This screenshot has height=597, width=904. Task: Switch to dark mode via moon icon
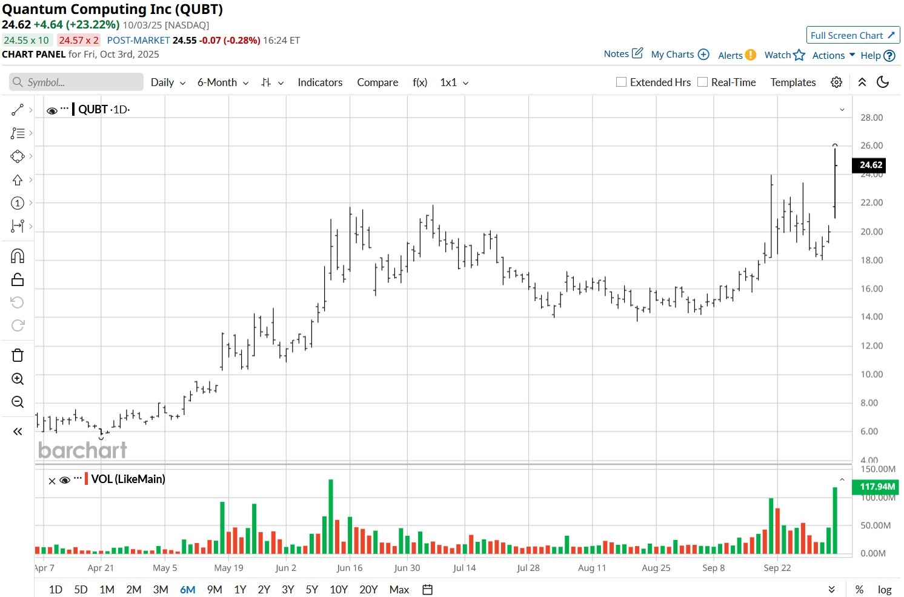[883, 82]
